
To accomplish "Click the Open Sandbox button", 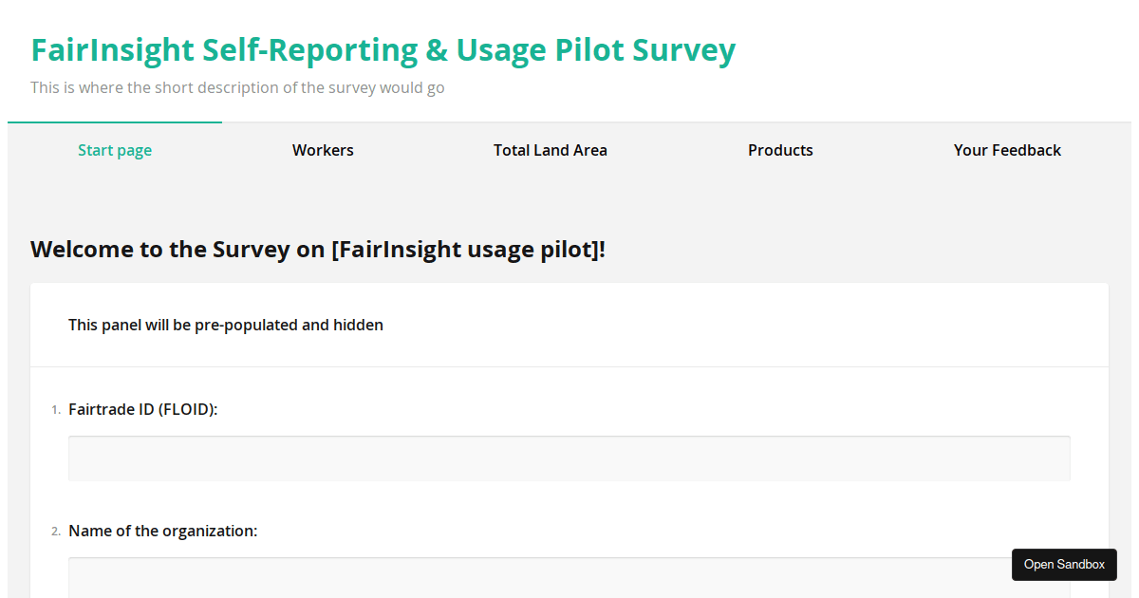I will point(1064,565).
